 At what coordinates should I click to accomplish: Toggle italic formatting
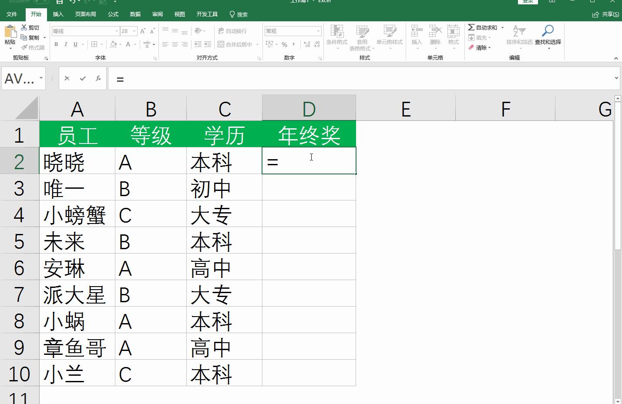point(66,44)
